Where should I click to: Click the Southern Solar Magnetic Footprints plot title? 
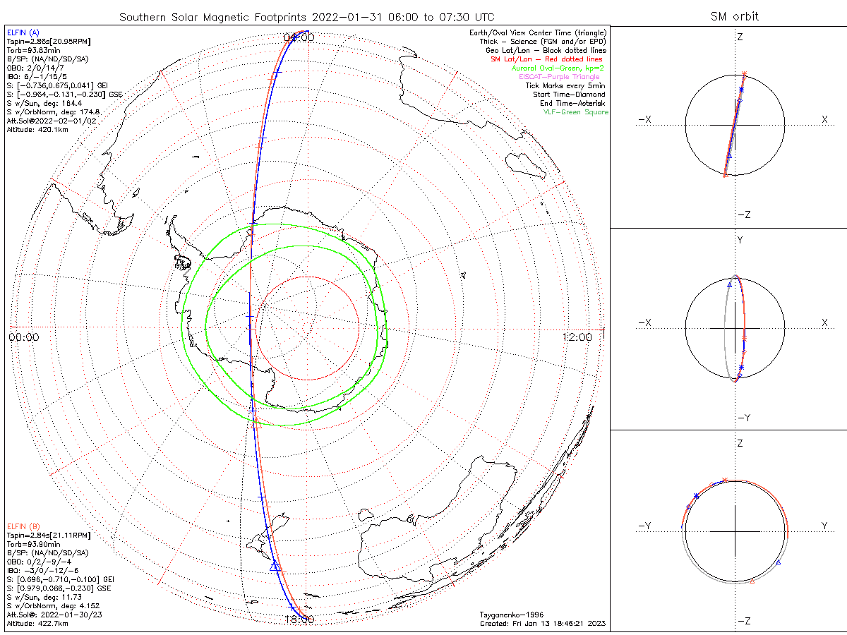point(306,17)
